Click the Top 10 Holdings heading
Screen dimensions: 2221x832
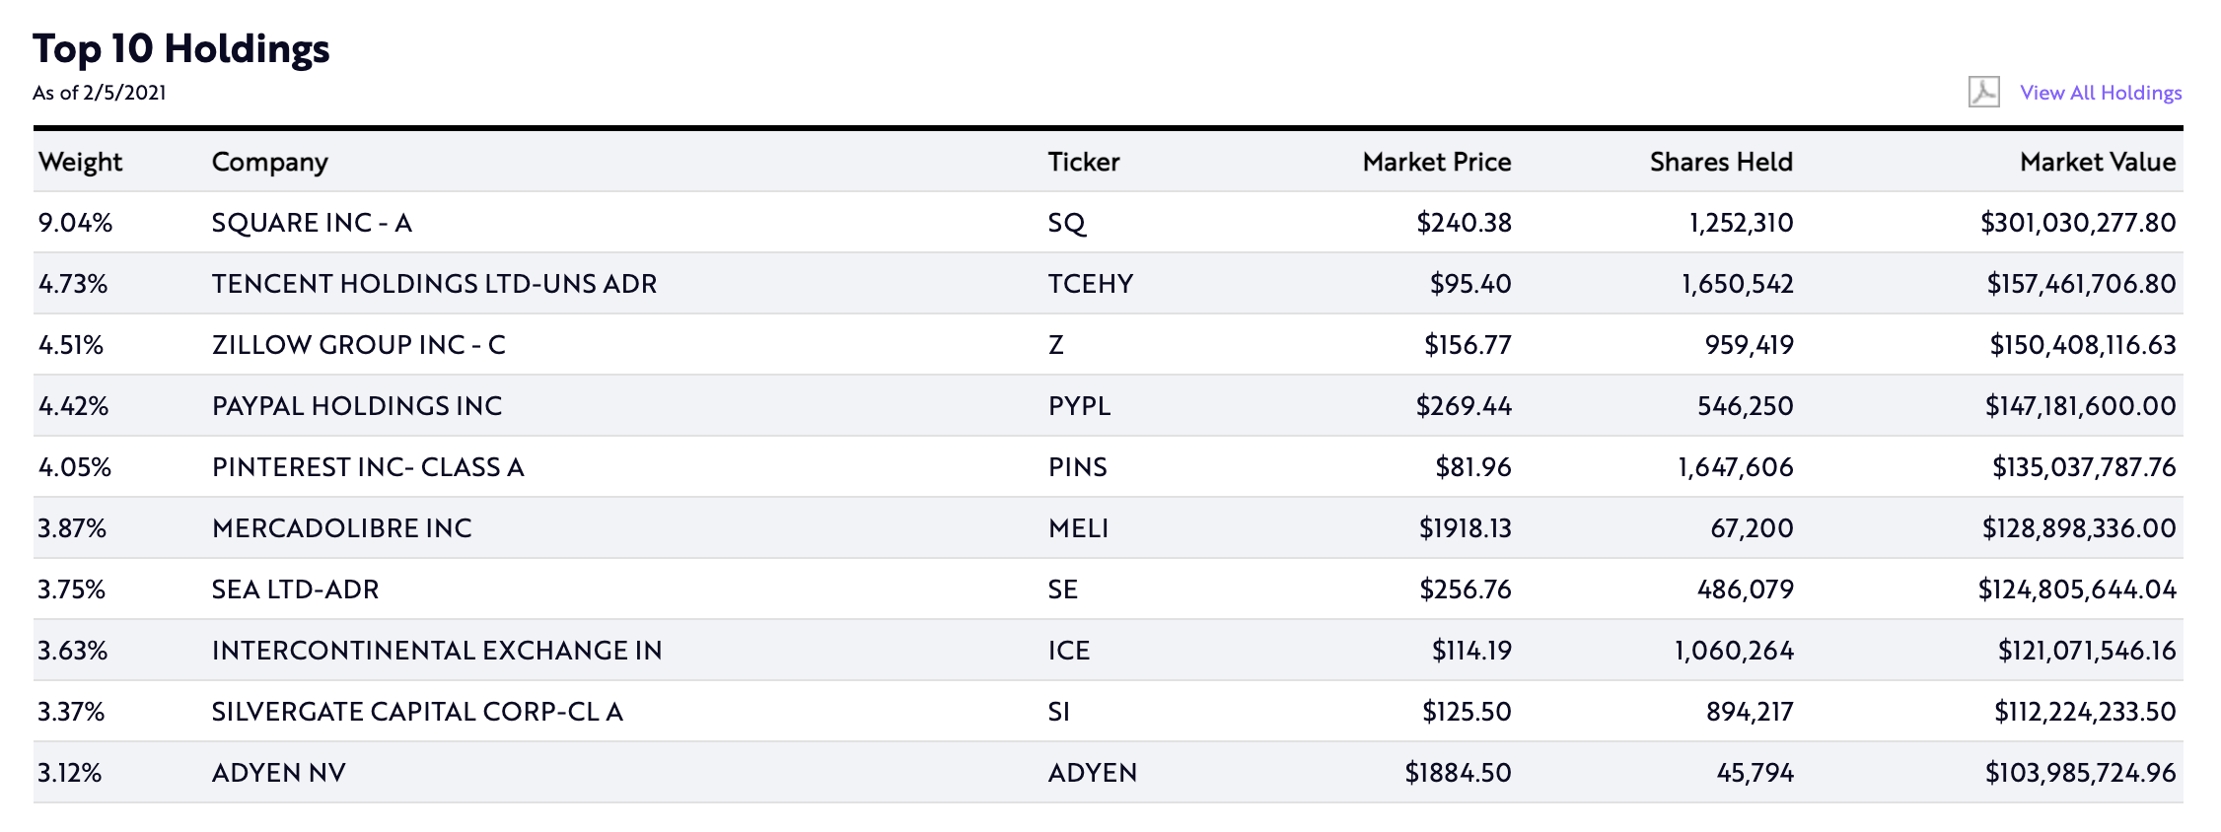pos(181,48)
